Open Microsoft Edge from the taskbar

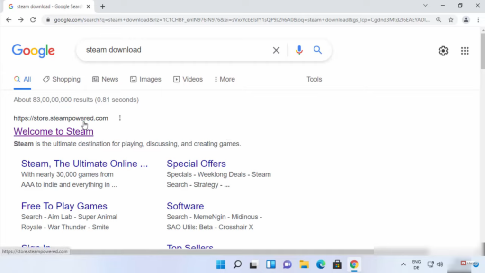click(x=321, y=264)
